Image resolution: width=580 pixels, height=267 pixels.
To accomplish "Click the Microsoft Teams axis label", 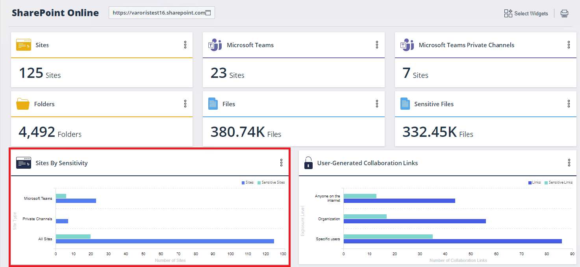I will point(38,199).
